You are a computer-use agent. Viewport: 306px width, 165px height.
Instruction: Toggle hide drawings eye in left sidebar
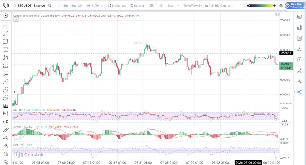pos(6,161)
